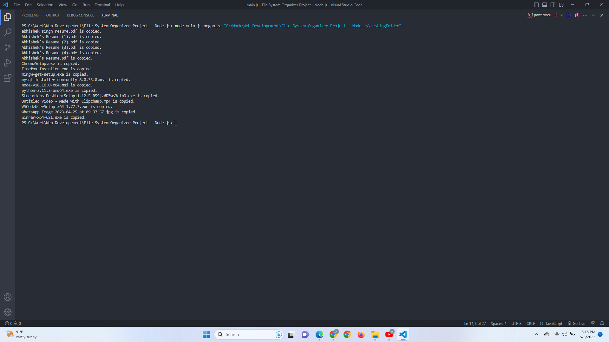
Task: Open the Task View icon in taskbar
Action: click(291, 334)
